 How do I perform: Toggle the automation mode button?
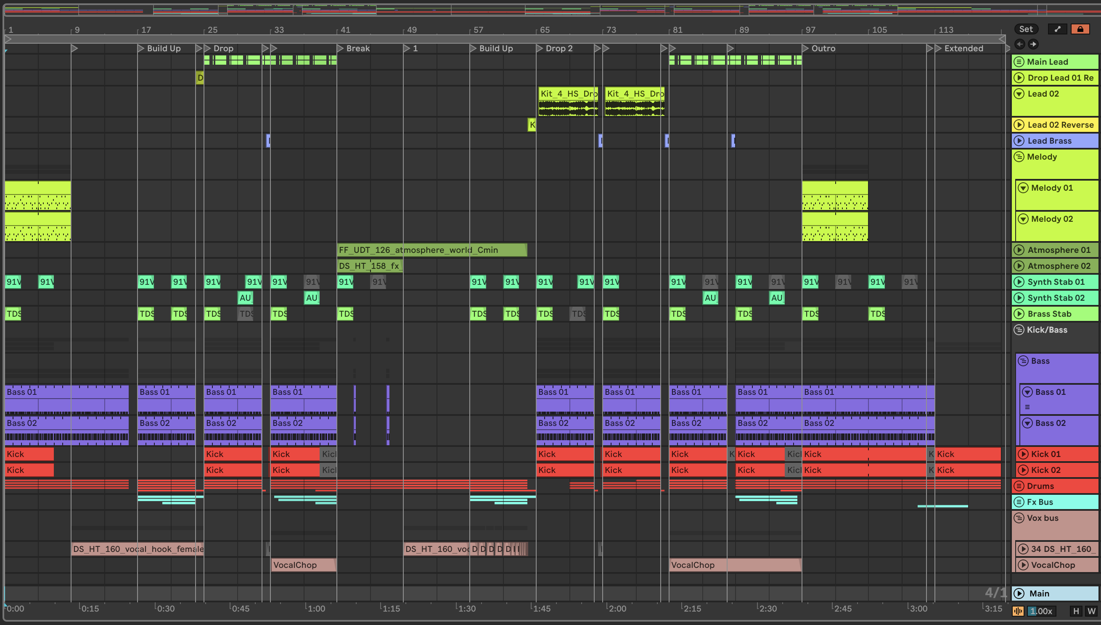click(1058, 29)
